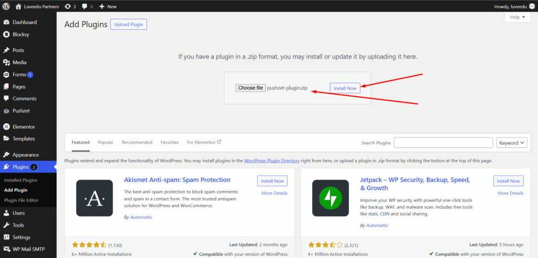This screenshot has height=258, width=538.
Task: Click the Pushzet icon in sidebar
Action: pyautogui.click(x=6, y=111)
